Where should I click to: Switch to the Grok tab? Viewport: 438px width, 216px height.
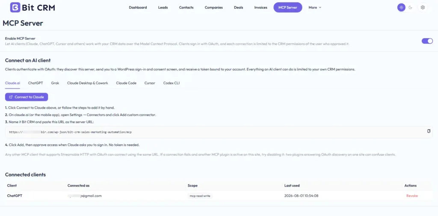click(x=55, y=83)
